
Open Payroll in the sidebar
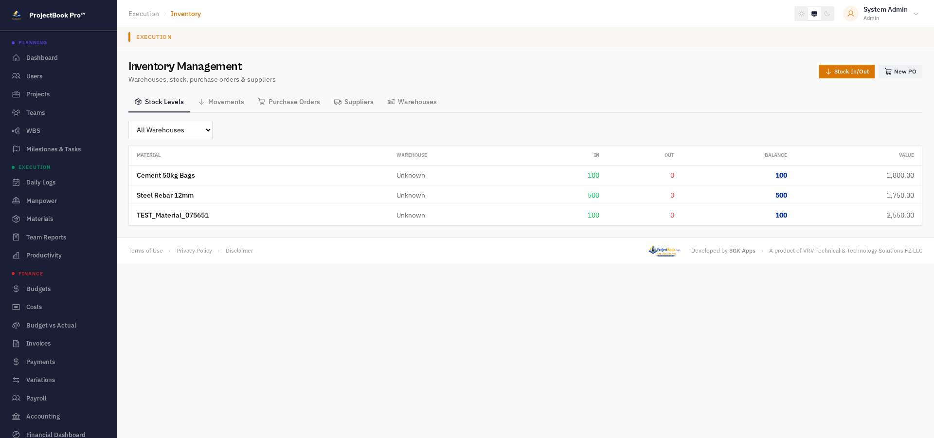[36, 399]
